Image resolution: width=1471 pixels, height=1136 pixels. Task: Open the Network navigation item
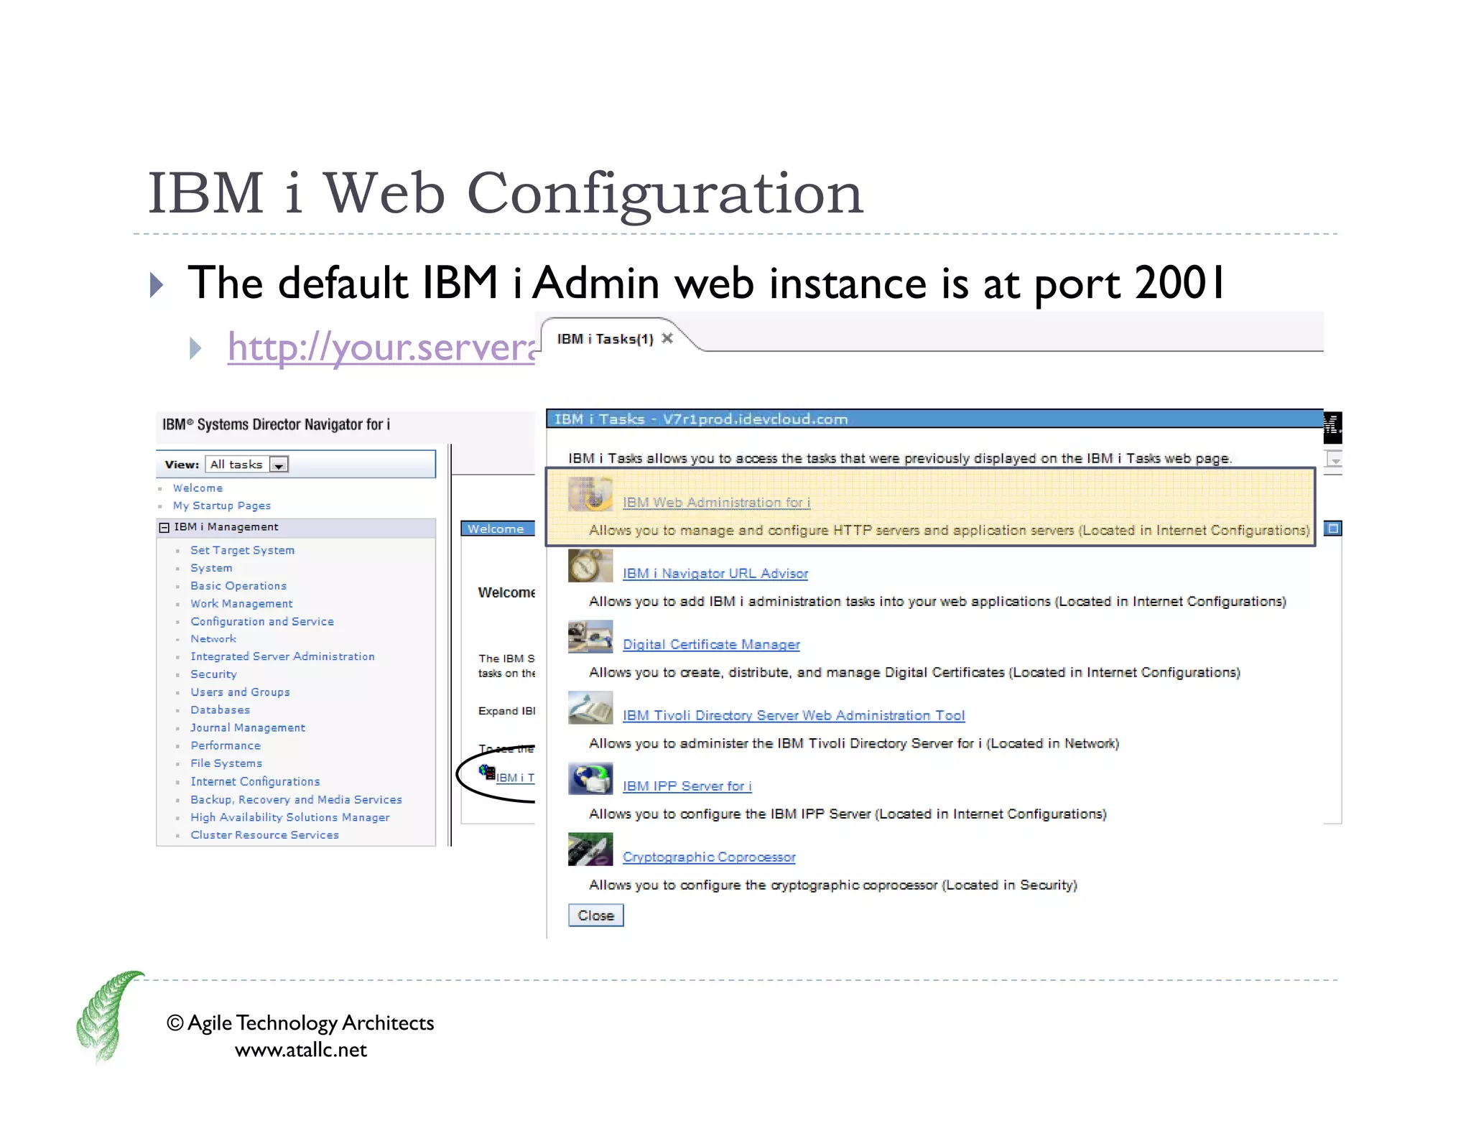point(213,639)
